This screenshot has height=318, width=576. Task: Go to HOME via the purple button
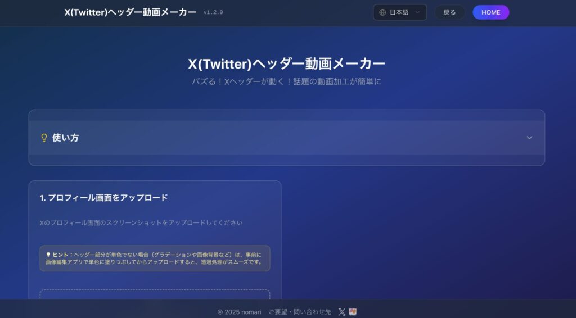pyautogui.click(x=490, y=12)
